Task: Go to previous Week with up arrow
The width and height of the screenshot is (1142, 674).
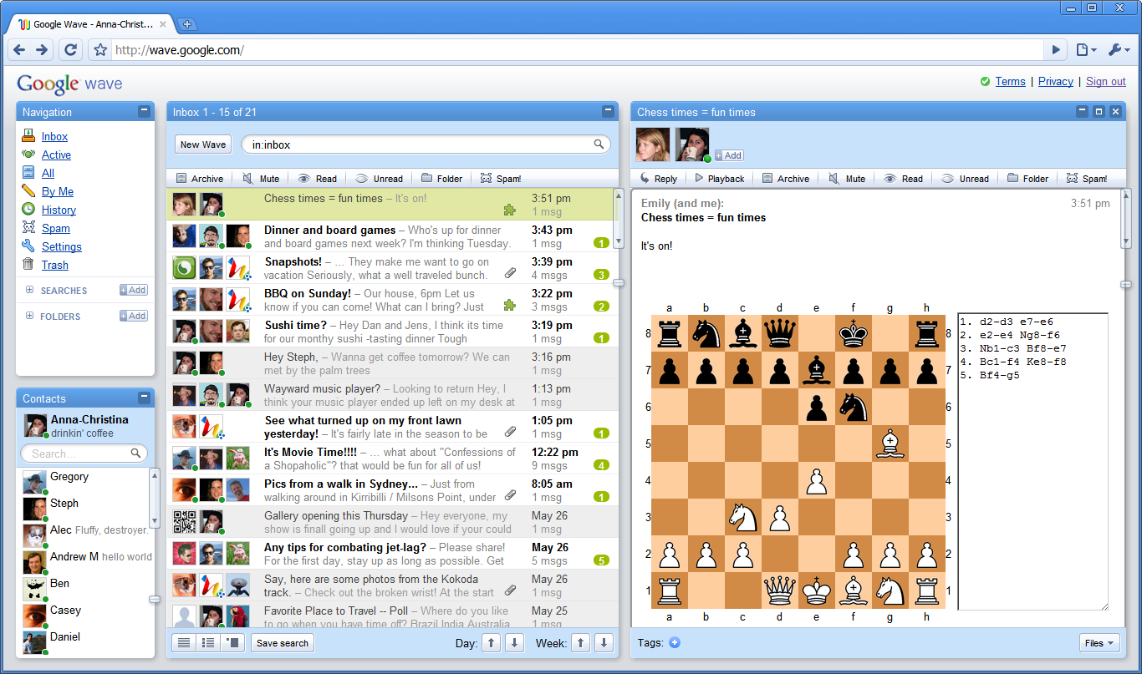Action: pyautogui.click(x=580, y=643)
